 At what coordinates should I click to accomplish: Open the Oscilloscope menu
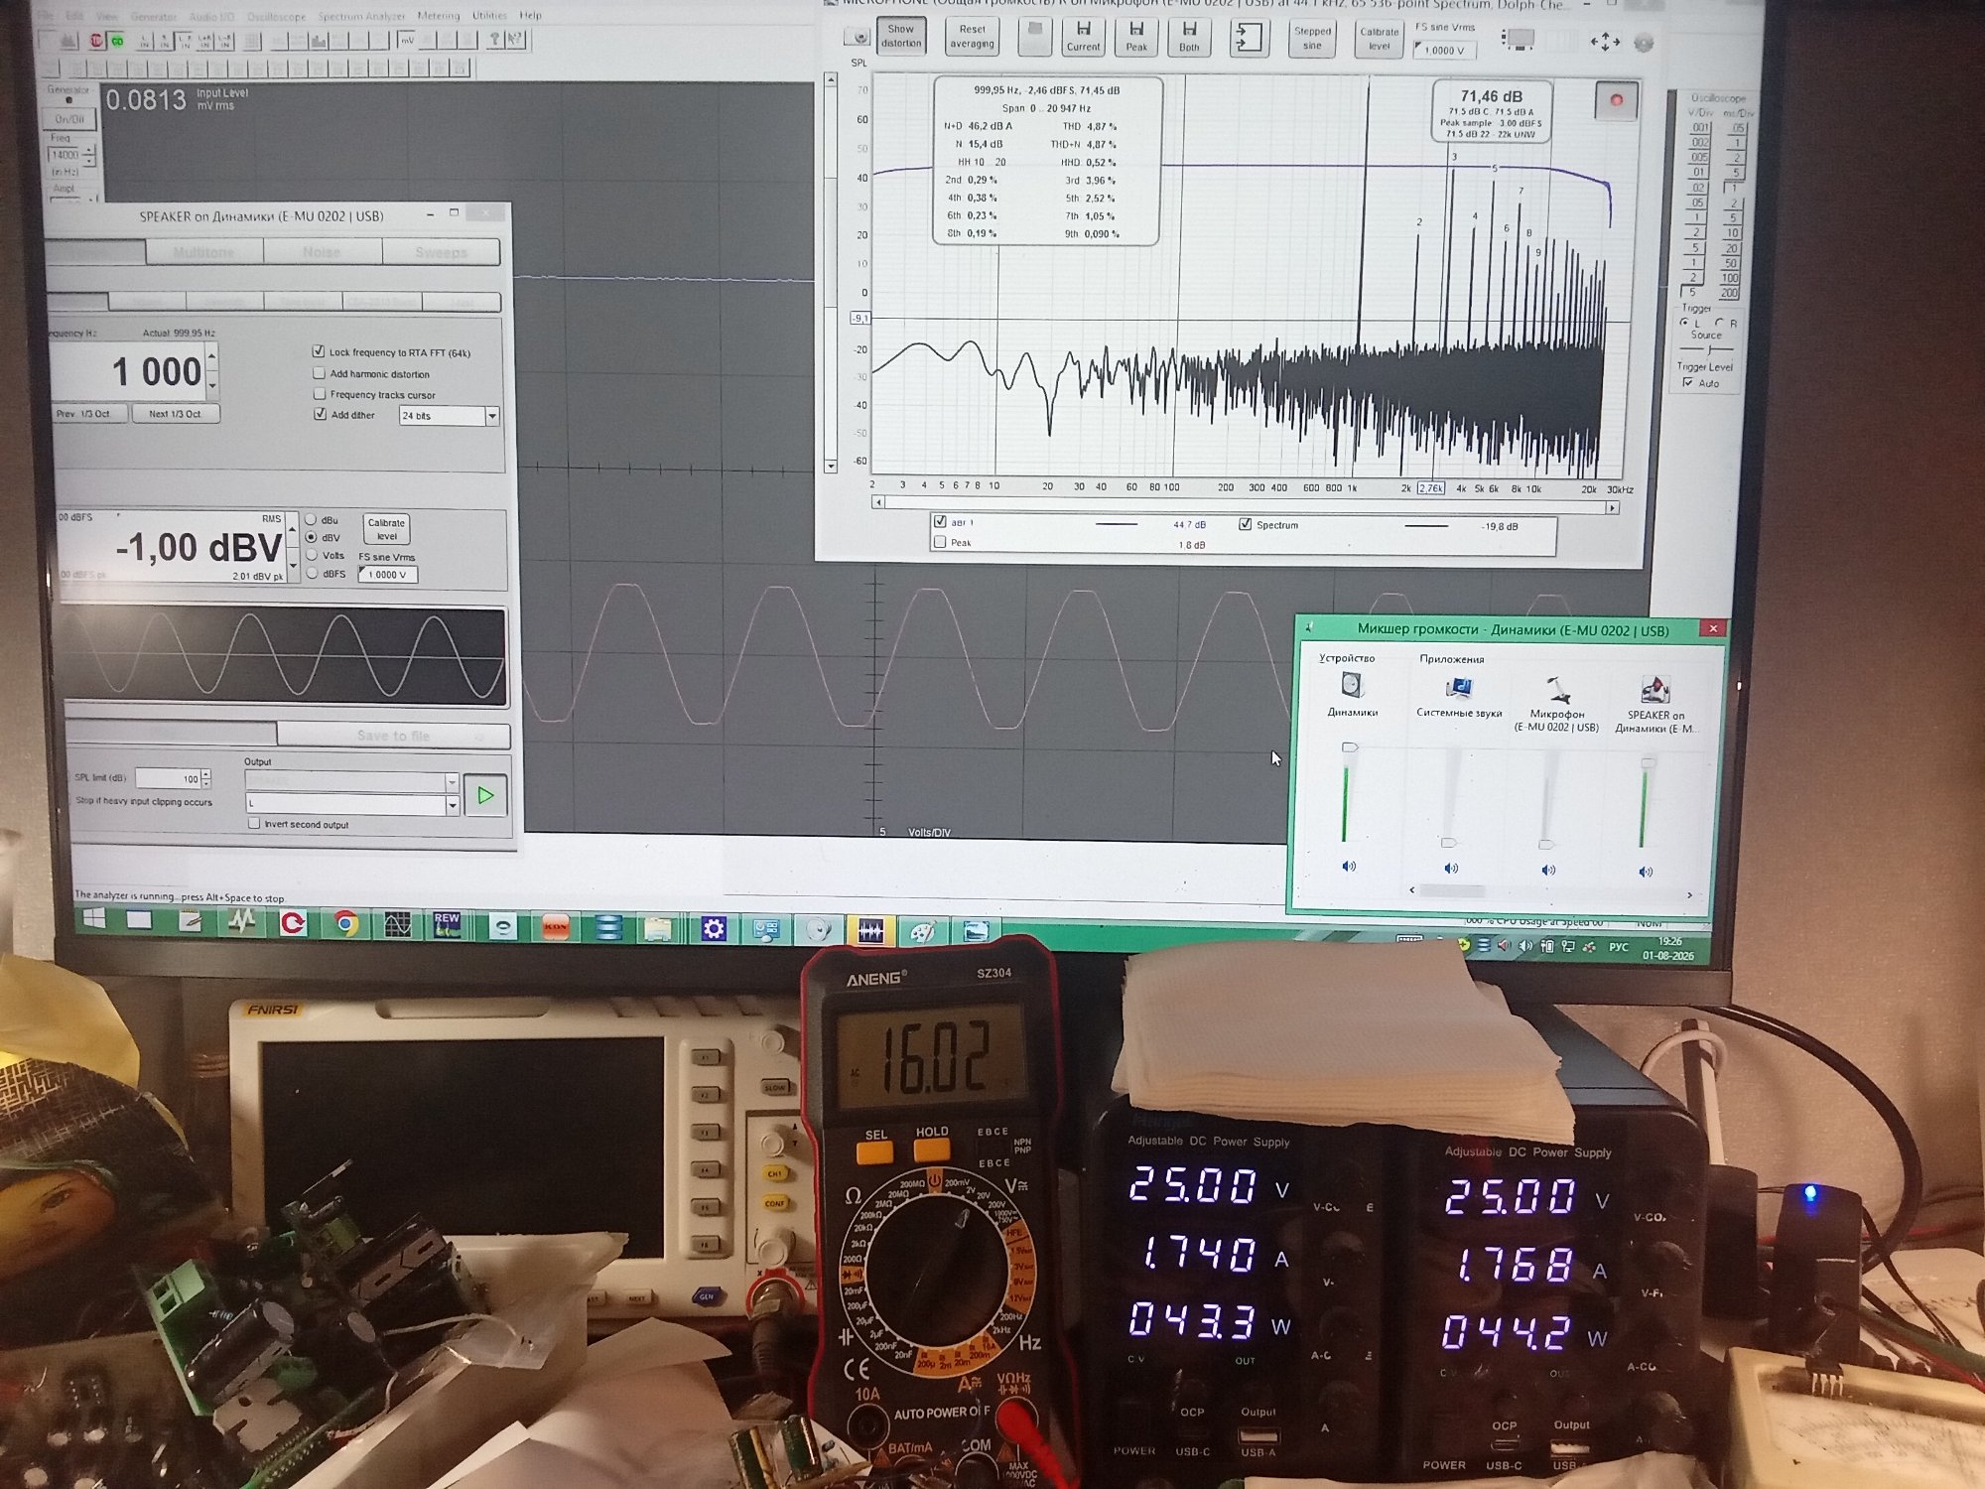point(276,17)
